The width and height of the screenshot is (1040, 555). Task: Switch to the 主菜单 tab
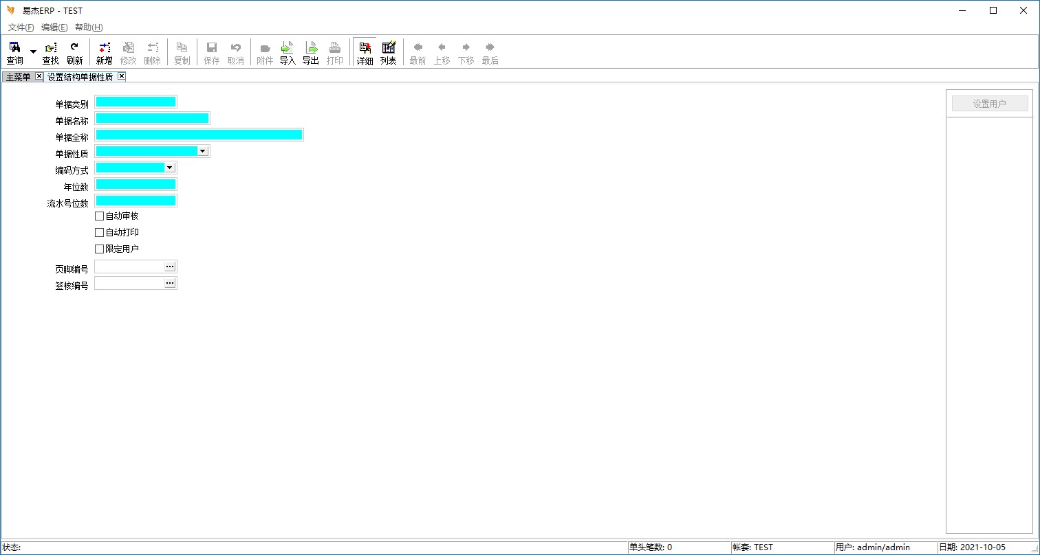pyautogui.click(x=19, y=77)
